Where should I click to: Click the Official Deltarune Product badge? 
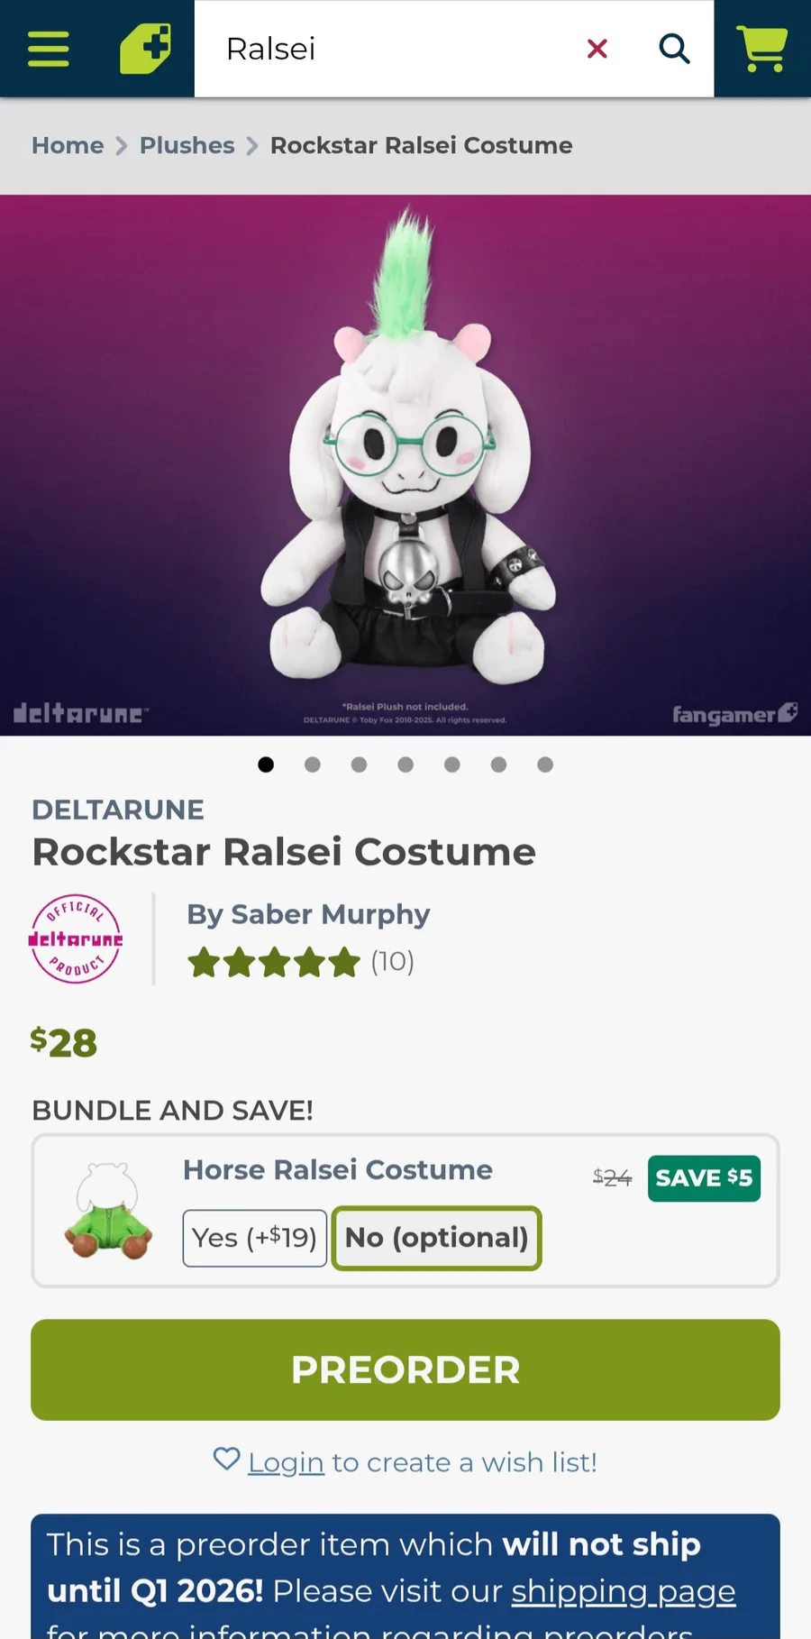pyautogui.click(x=76, y=939)
